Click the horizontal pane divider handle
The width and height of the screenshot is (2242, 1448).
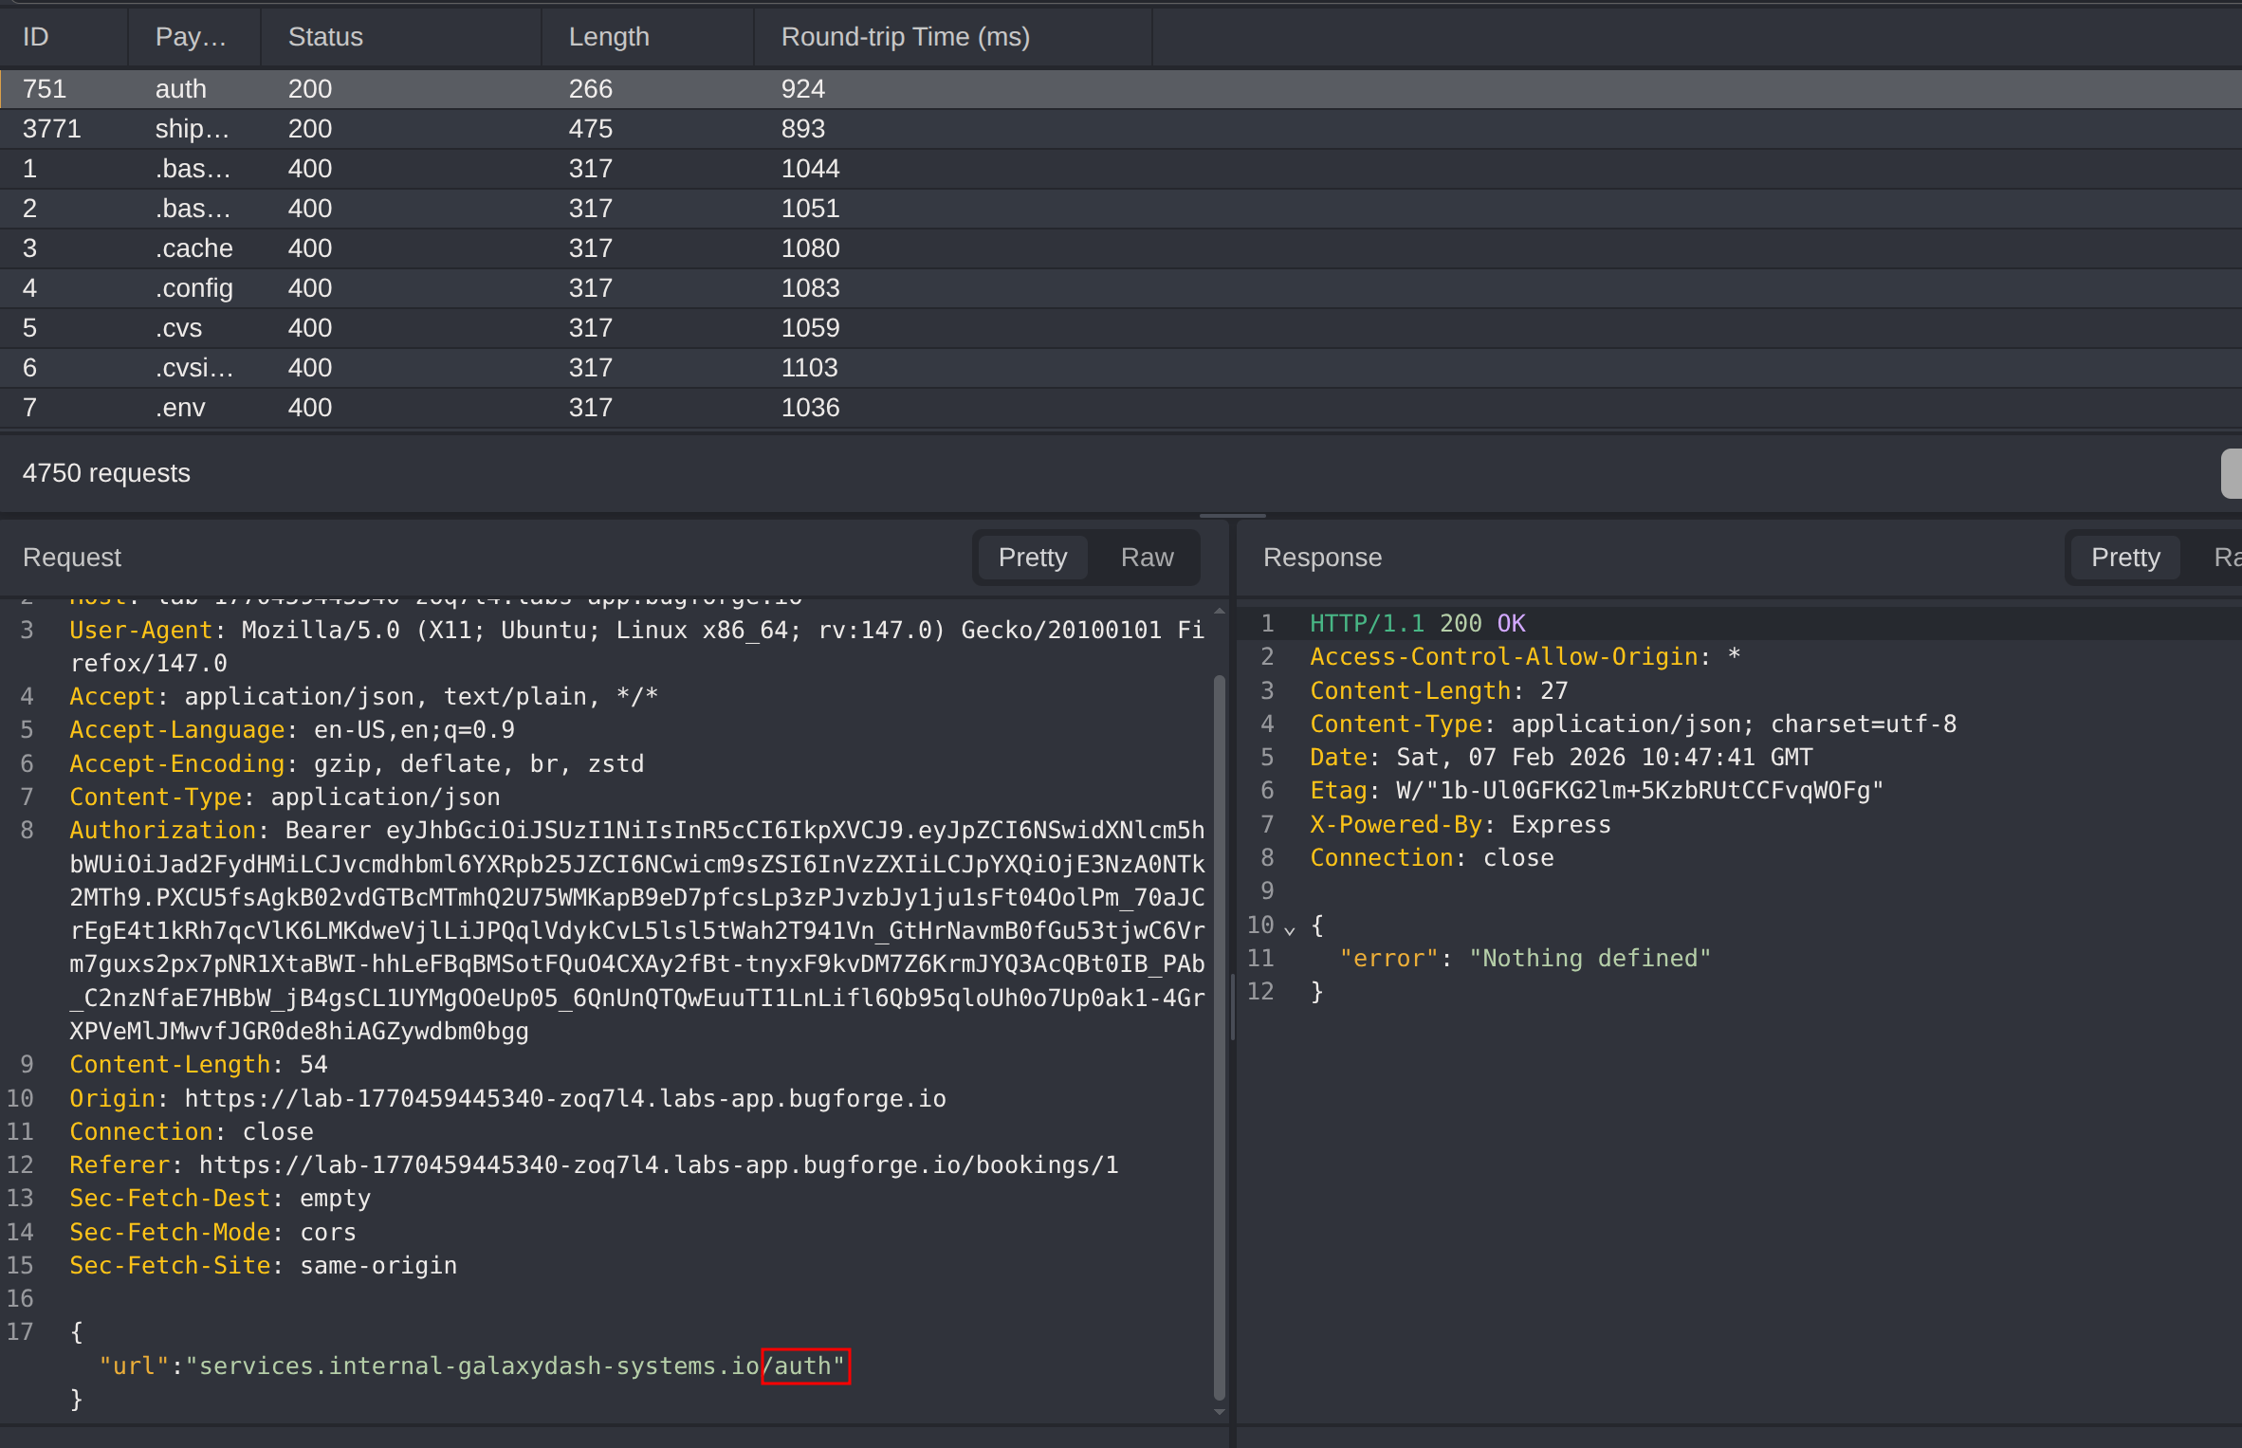(x=1232, y=516)
